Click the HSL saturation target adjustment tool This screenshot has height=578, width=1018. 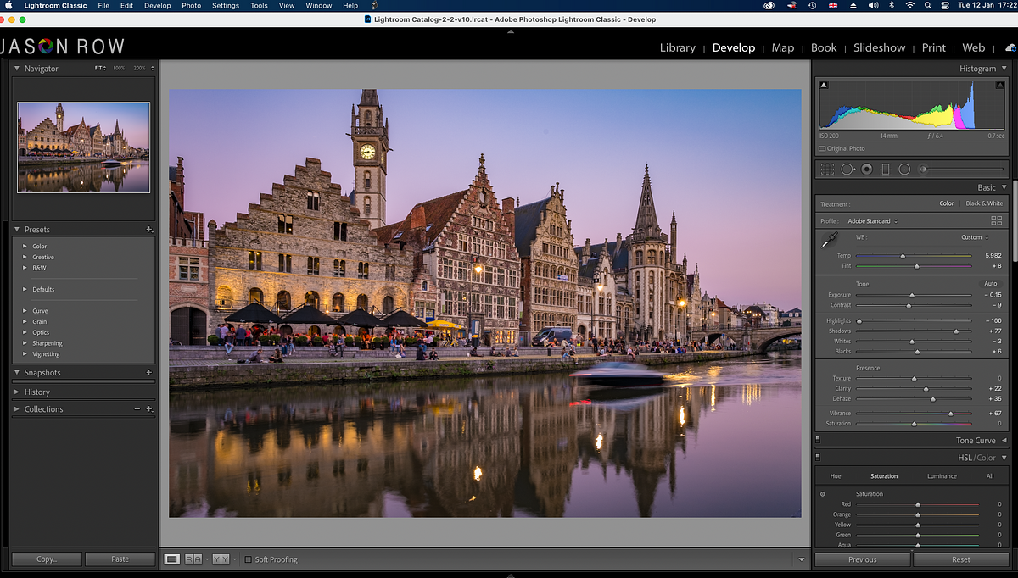click(x=822, y=494)
